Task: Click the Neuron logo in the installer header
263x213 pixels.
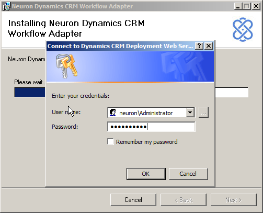Action: pos(243,29)
